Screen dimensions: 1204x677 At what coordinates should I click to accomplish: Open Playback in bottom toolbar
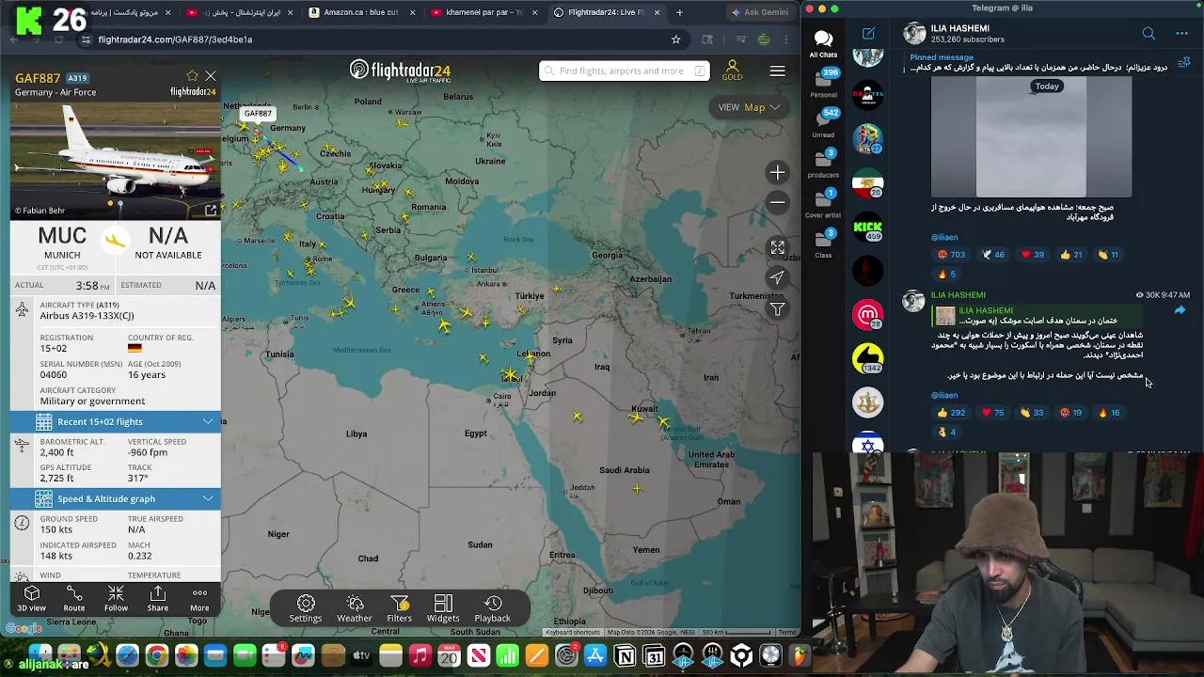click(493, 609)
